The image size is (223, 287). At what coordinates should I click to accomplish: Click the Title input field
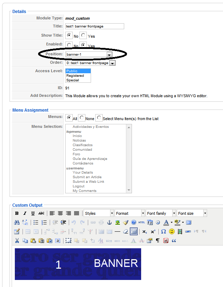click(x=95, y=26)
